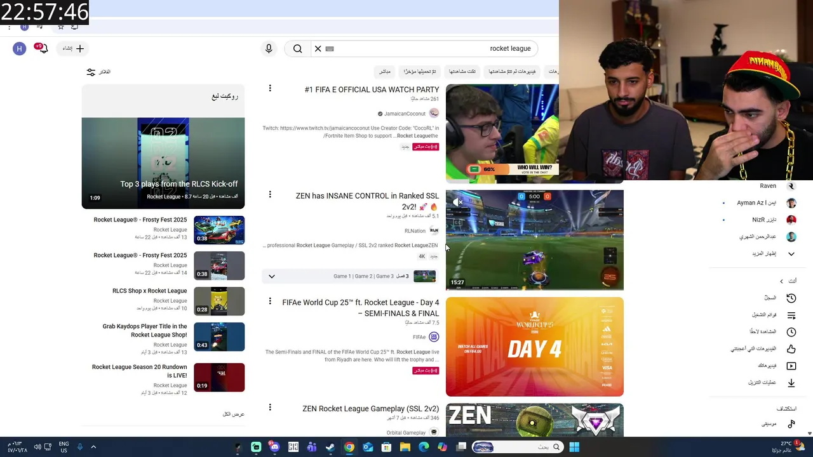Open Steam from the taskbar

pos(330,447)
